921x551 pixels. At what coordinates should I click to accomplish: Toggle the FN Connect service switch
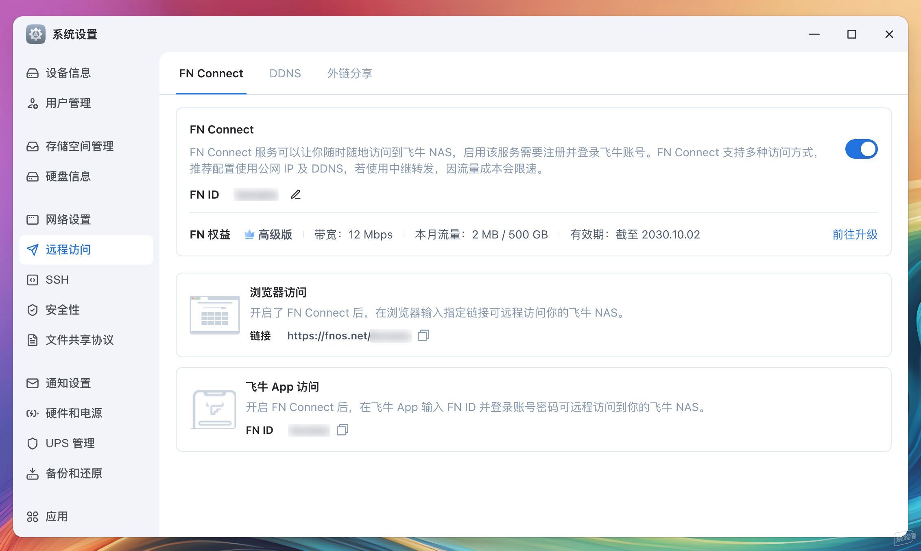pyautogui.click(x=861, y=149)
